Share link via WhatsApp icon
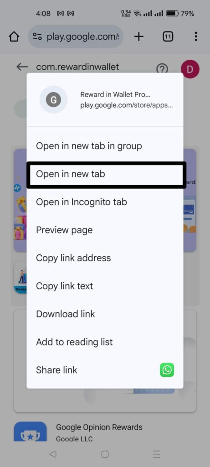Screen dimensions: 210x467 click(167, 370)
